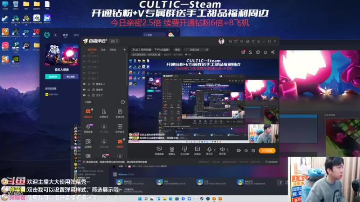
Task: Toggle the lock on 文本2 layer
Action: click(89, 95)
